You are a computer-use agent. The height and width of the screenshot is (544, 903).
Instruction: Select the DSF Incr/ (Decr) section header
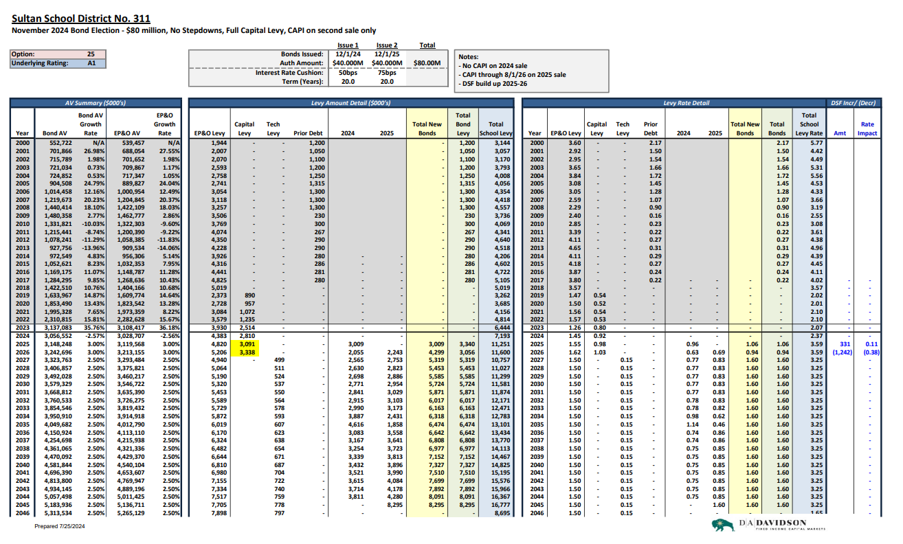tap(853, 103)
